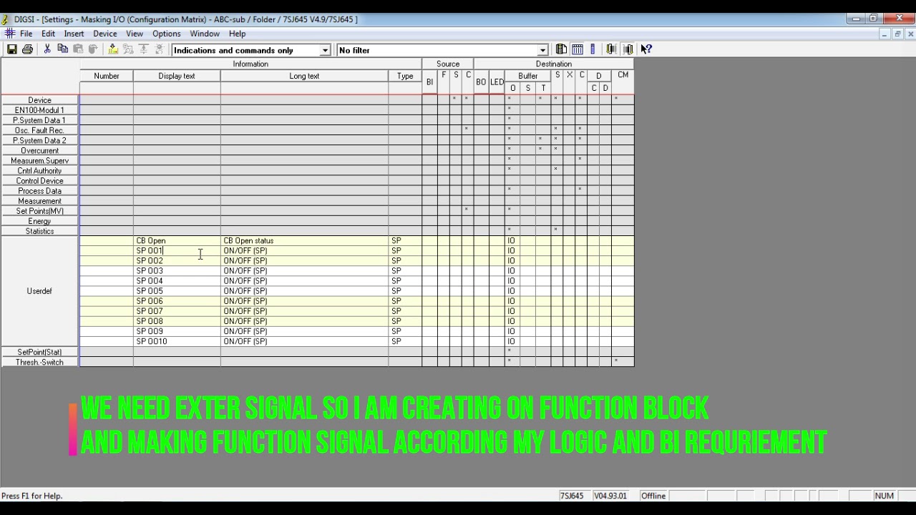Click the Display text column header
Screen dimensions: 916x515
(177, 76)
